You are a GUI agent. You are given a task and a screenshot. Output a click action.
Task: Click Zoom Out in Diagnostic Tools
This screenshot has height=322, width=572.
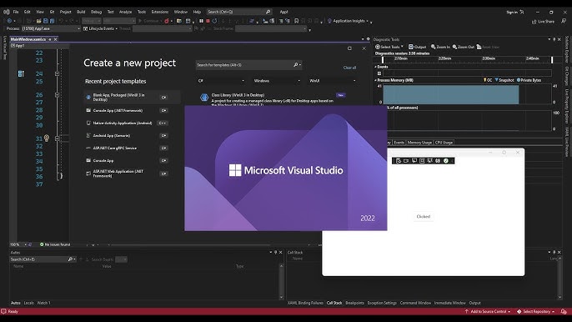(464, 47)
